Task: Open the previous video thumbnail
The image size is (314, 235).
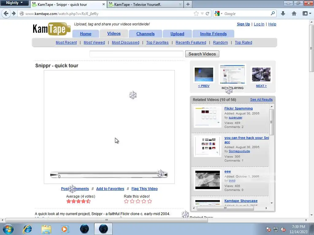Action: [204, 75]
